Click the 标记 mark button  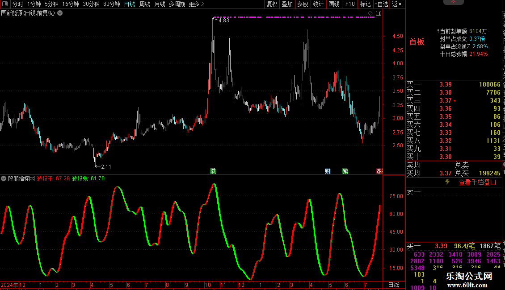365,4
